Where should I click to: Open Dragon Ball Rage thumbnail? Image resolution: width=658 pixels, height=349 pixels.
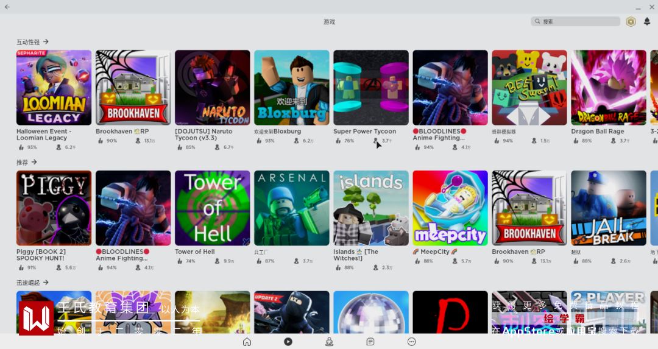click(x=609, y=88)
